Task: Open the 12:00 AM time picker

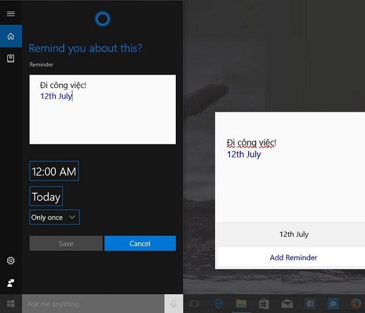Action: tap(54, 171)
